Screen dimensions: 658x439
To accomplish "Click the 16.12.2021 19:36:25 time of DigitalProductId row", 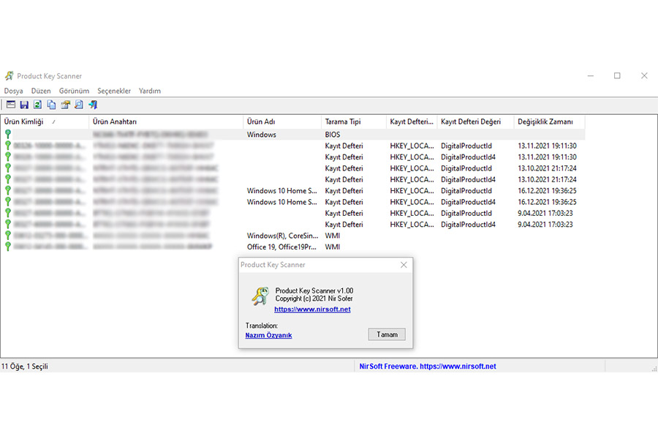I will (547, 191).
